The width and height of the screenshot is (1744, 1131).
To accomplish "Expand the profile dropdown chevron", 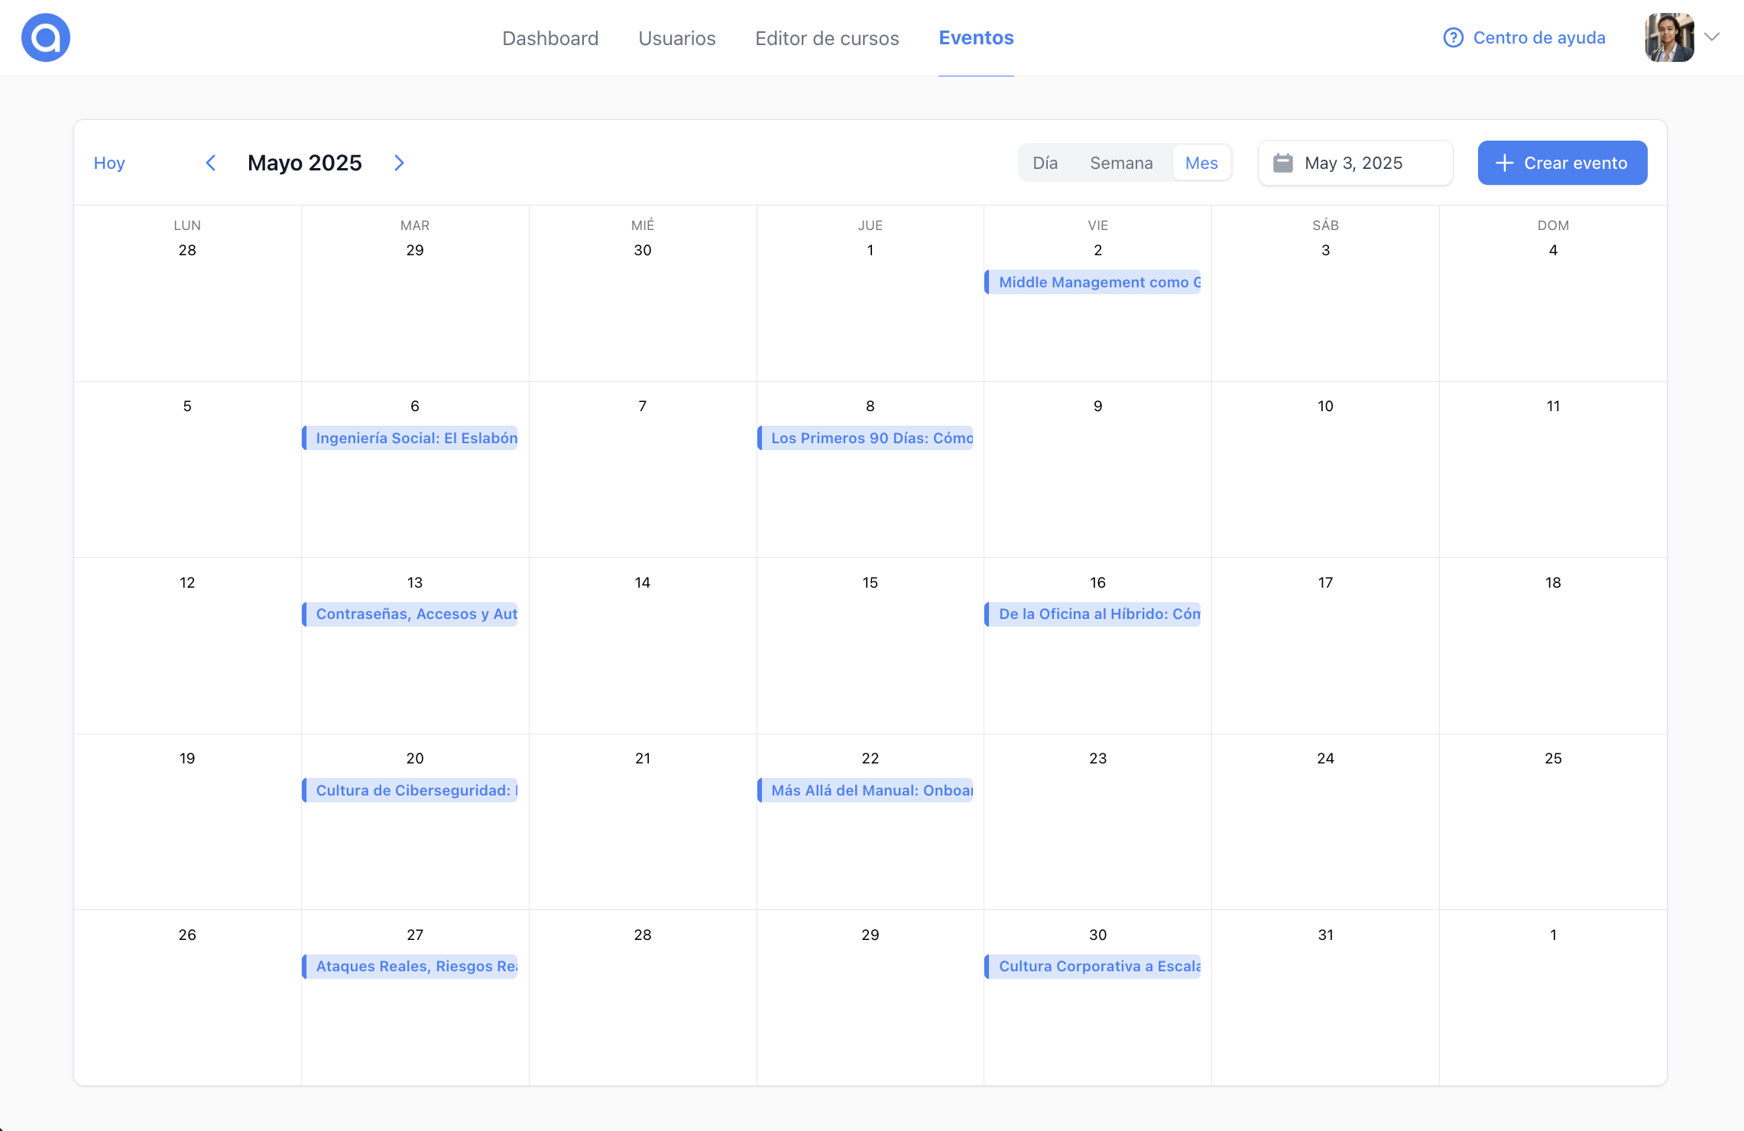I will click(x=1712, y=37).
